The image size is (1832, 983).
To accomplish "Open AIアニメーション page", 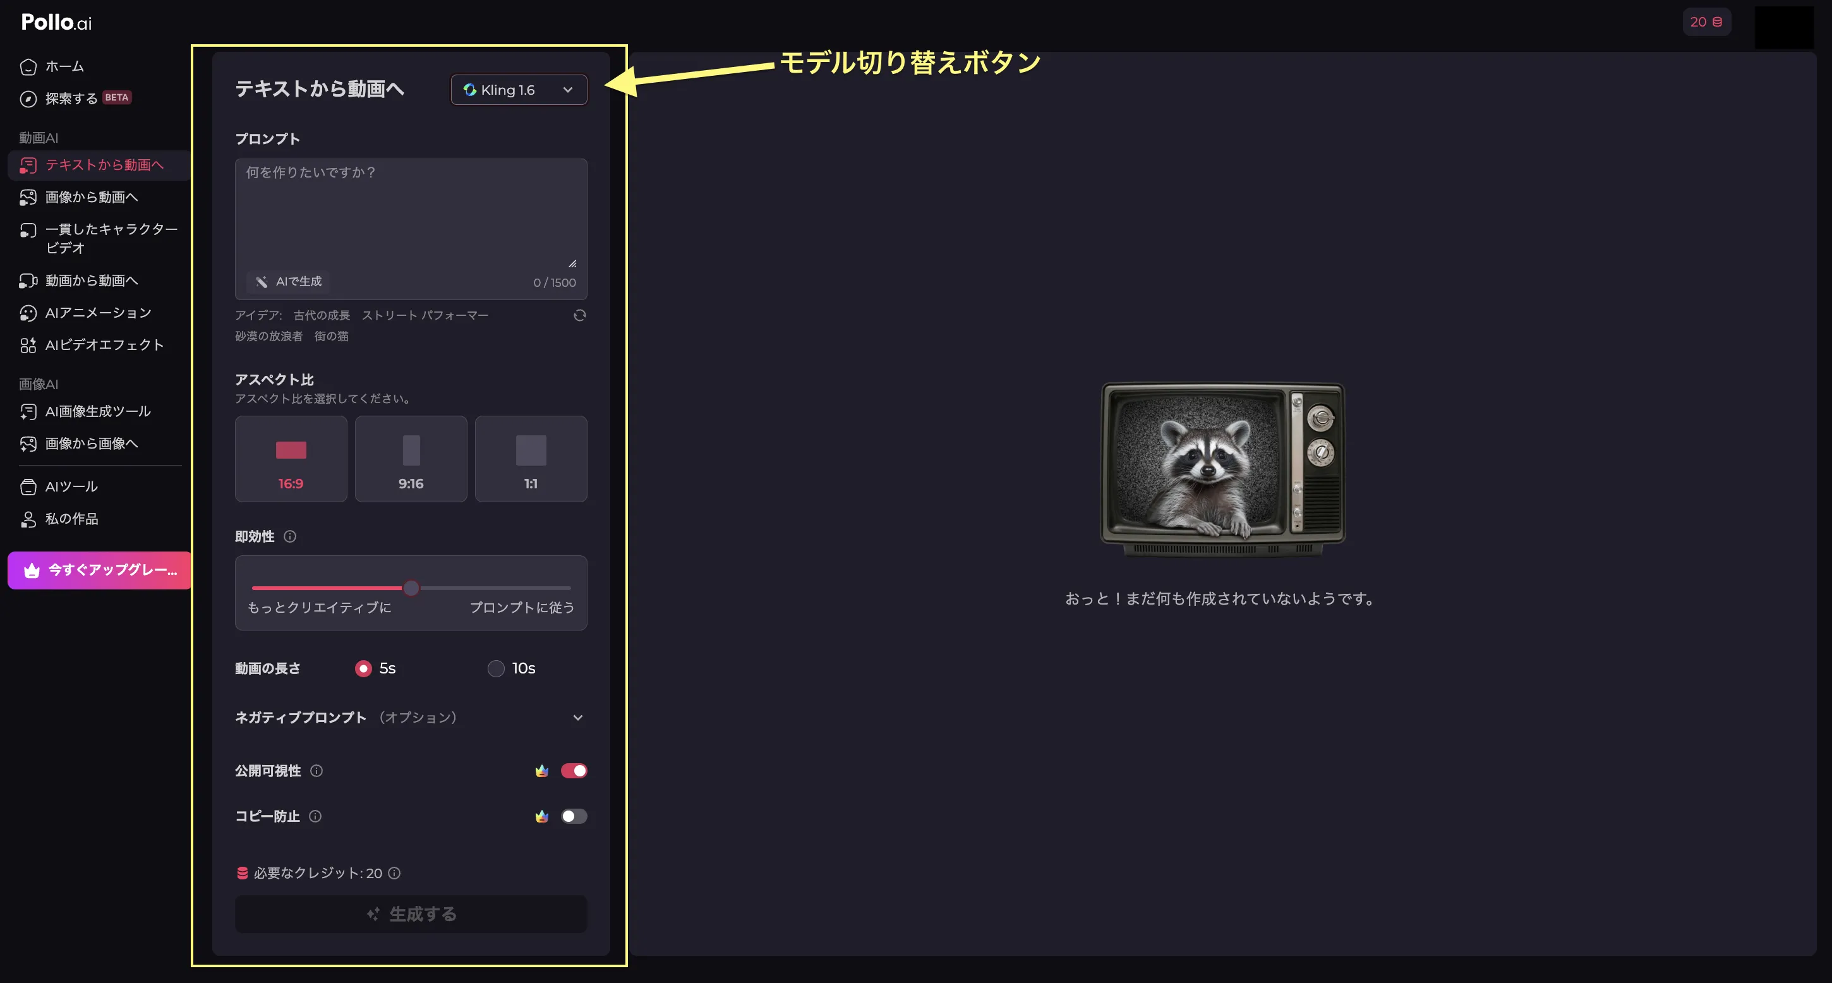I will tap(98, 313).
